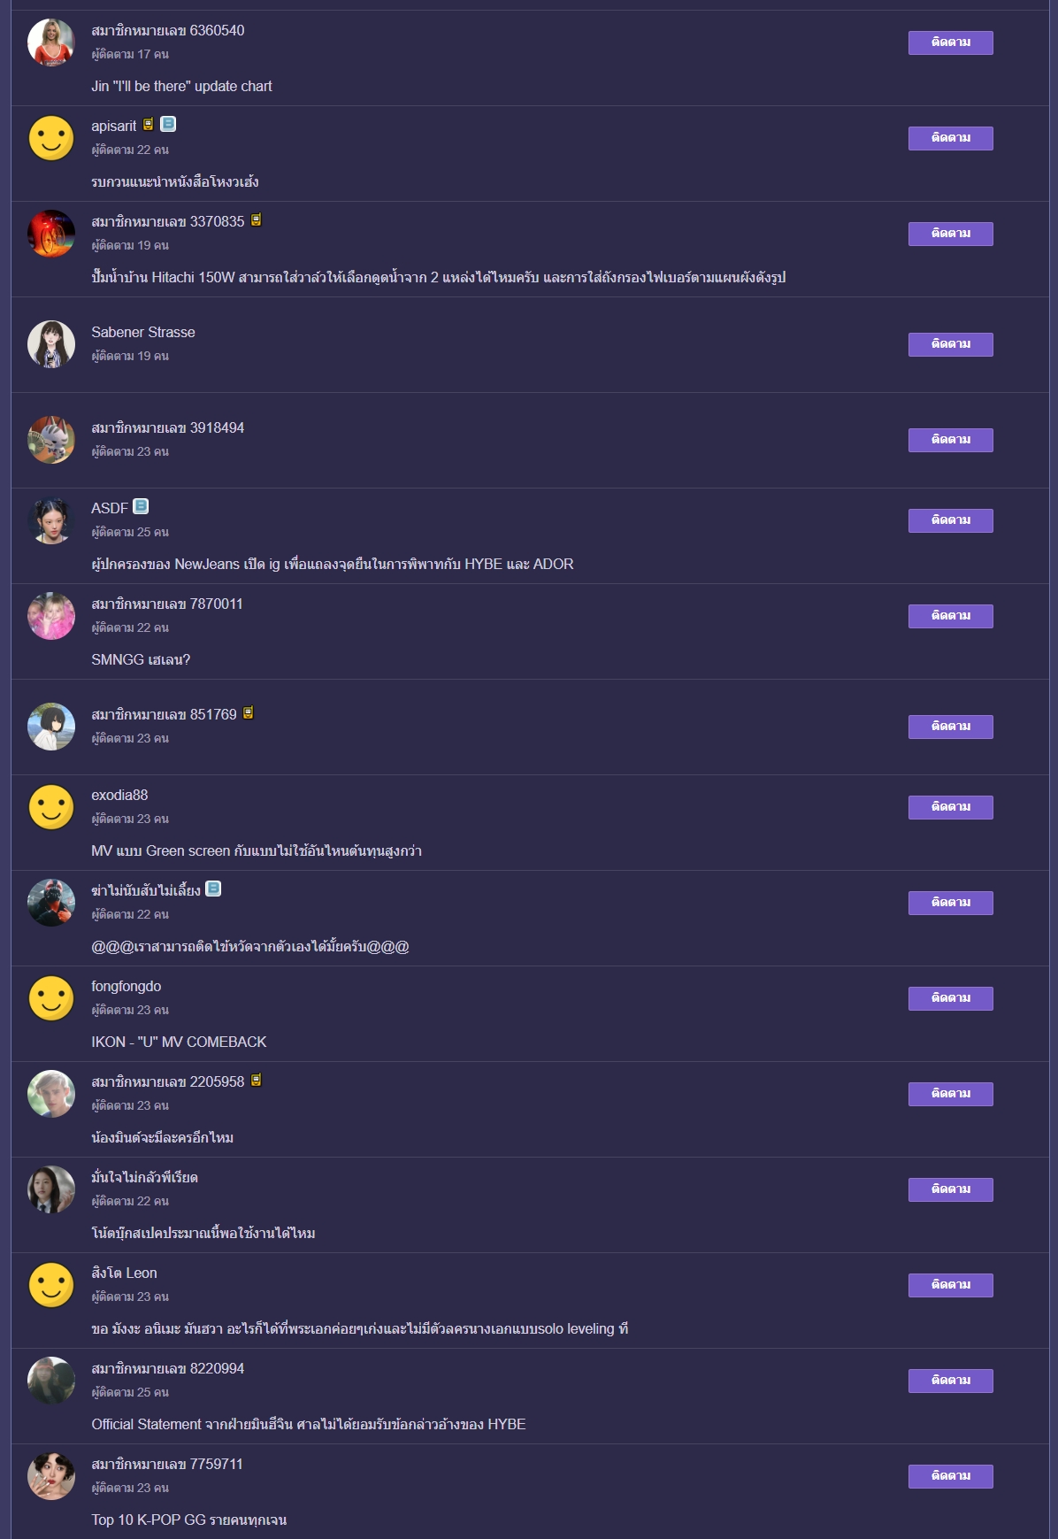Open the username link มั่นใจไม่กลัวพีเรียด
This screenshot has width=1058, height=1539.
coord(144,1177)
